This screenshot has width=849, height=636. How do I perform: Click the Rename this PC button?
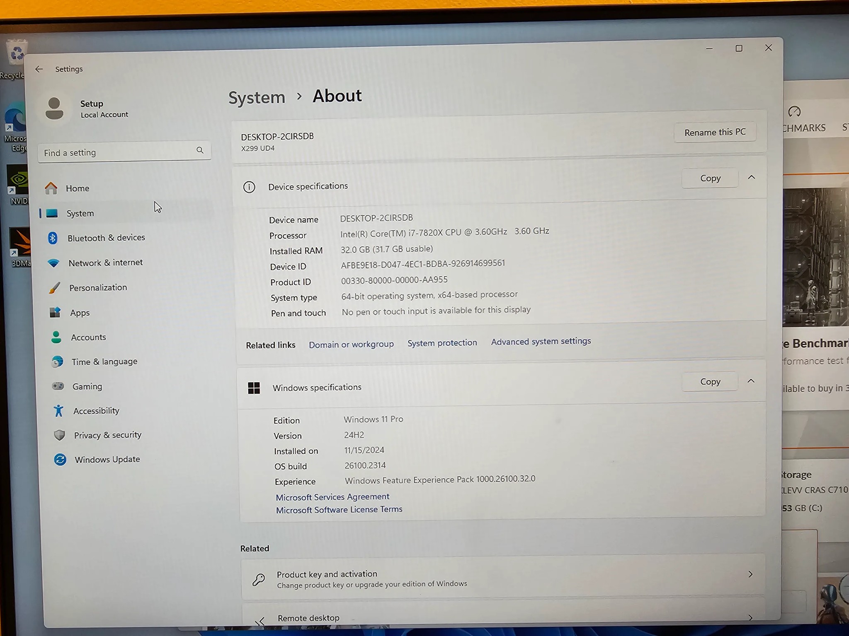[x=715, y=132]
